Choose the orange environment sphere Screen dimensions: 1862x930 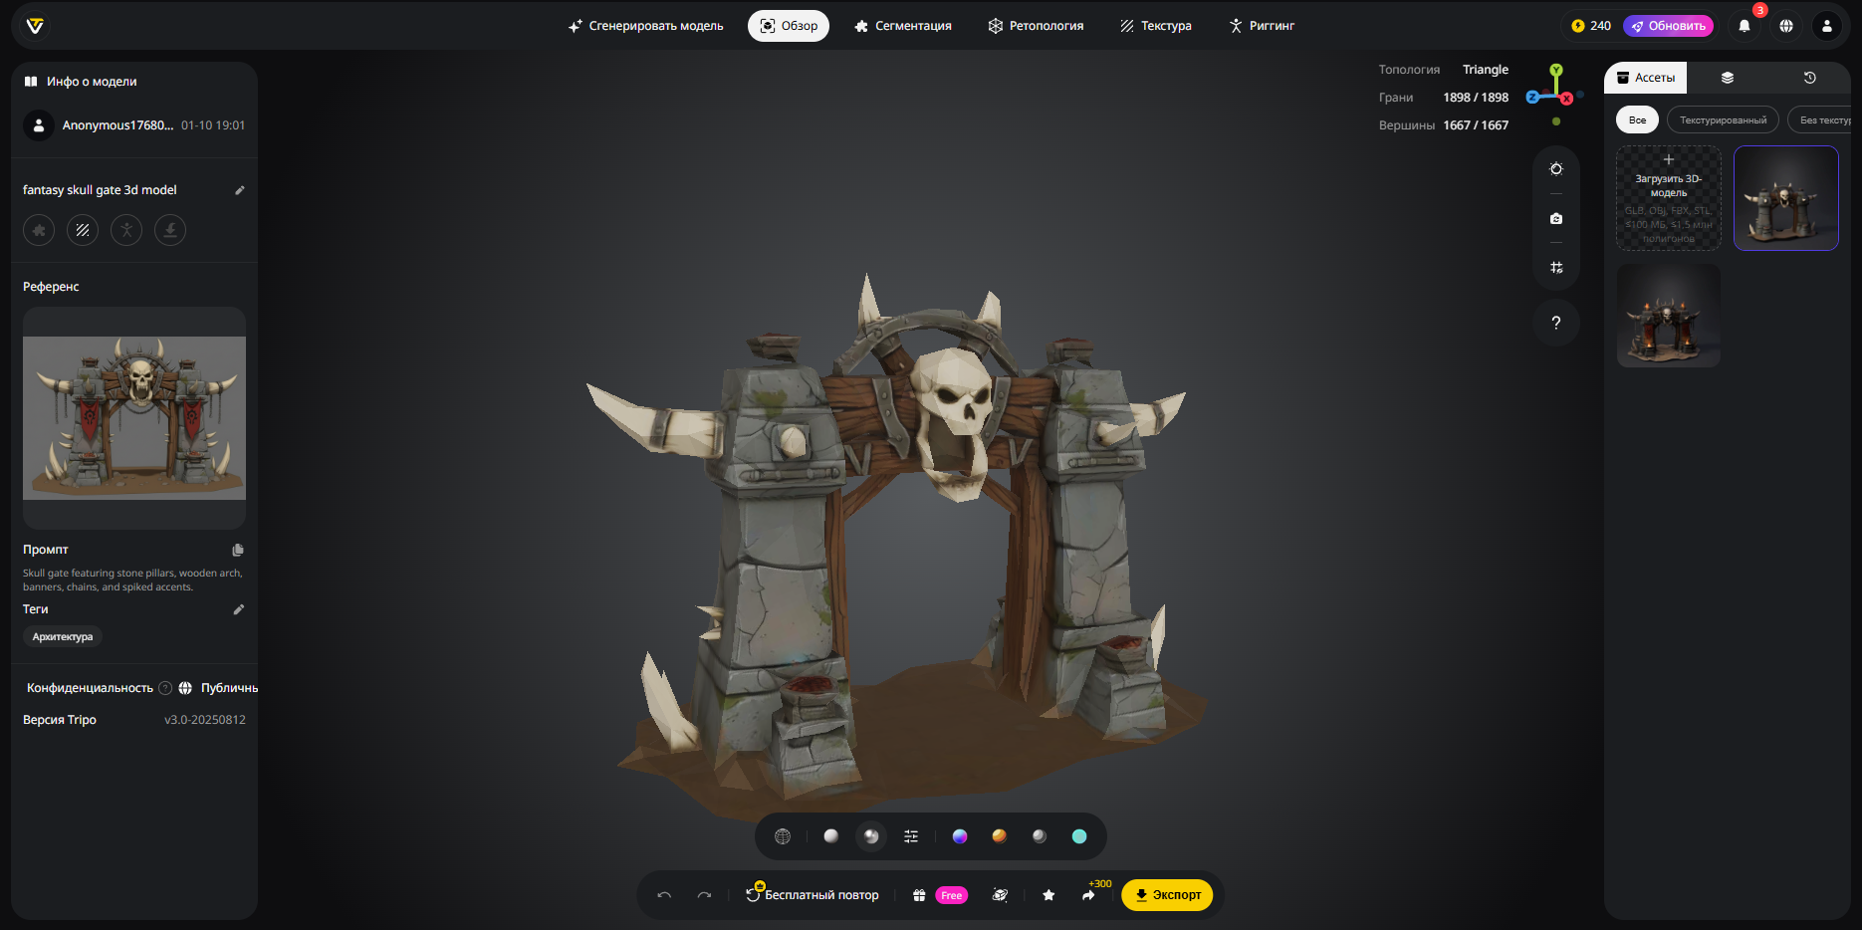1000,836
